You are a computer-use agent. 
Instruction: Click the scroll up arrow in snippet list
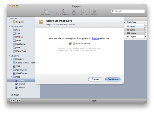click(146, 34)
